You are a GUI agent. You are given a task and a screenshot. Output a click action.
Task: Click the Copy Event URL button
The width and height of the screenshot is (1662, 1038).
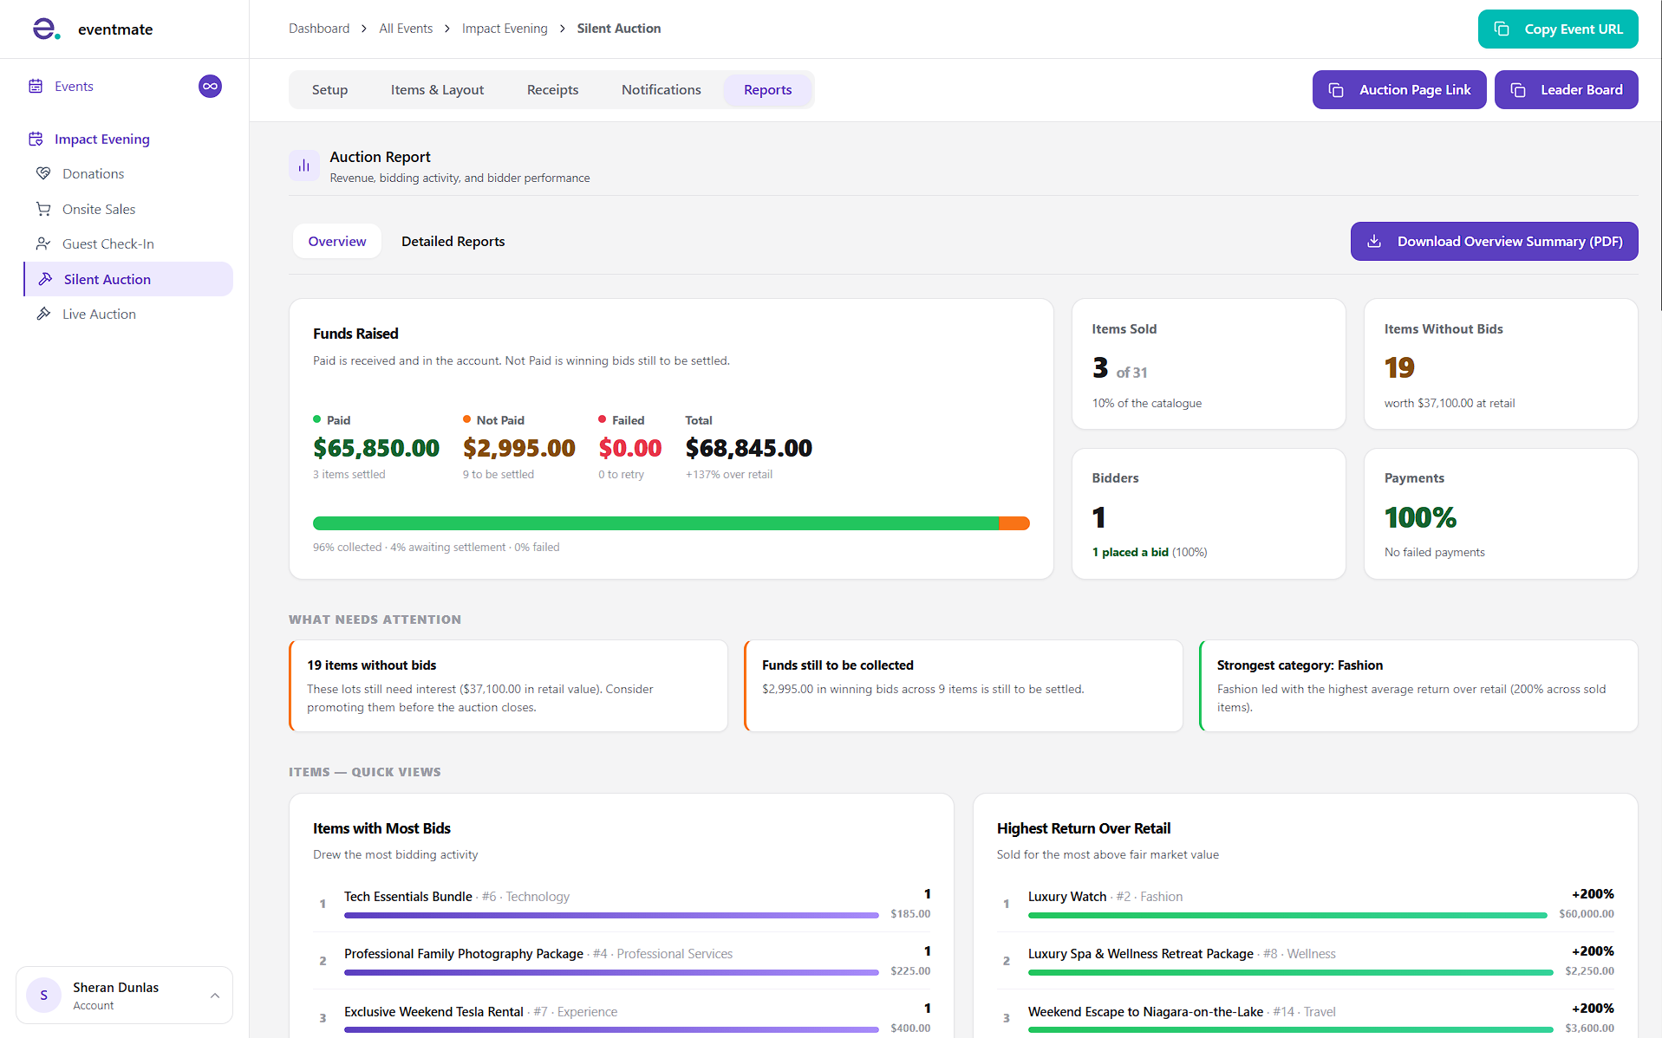coord(1558,29)
